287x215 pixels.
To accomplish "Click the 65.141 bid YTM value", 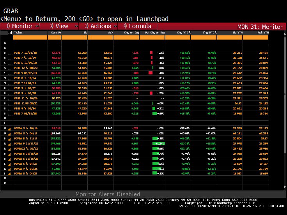I will point(237,134).
